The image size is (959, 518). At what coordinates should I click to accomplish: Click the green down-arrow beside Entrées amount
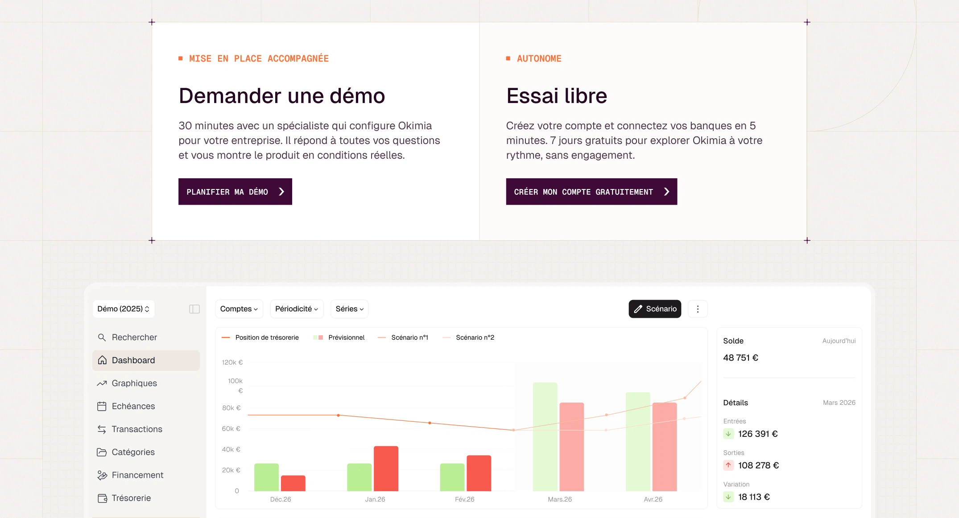click(728, 434)
